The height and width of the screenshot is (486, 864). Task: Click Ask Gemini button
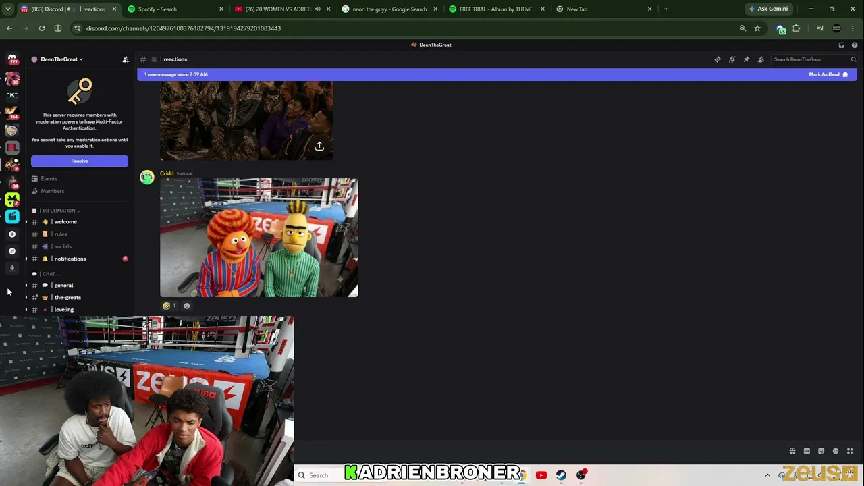tap(768, 9)
